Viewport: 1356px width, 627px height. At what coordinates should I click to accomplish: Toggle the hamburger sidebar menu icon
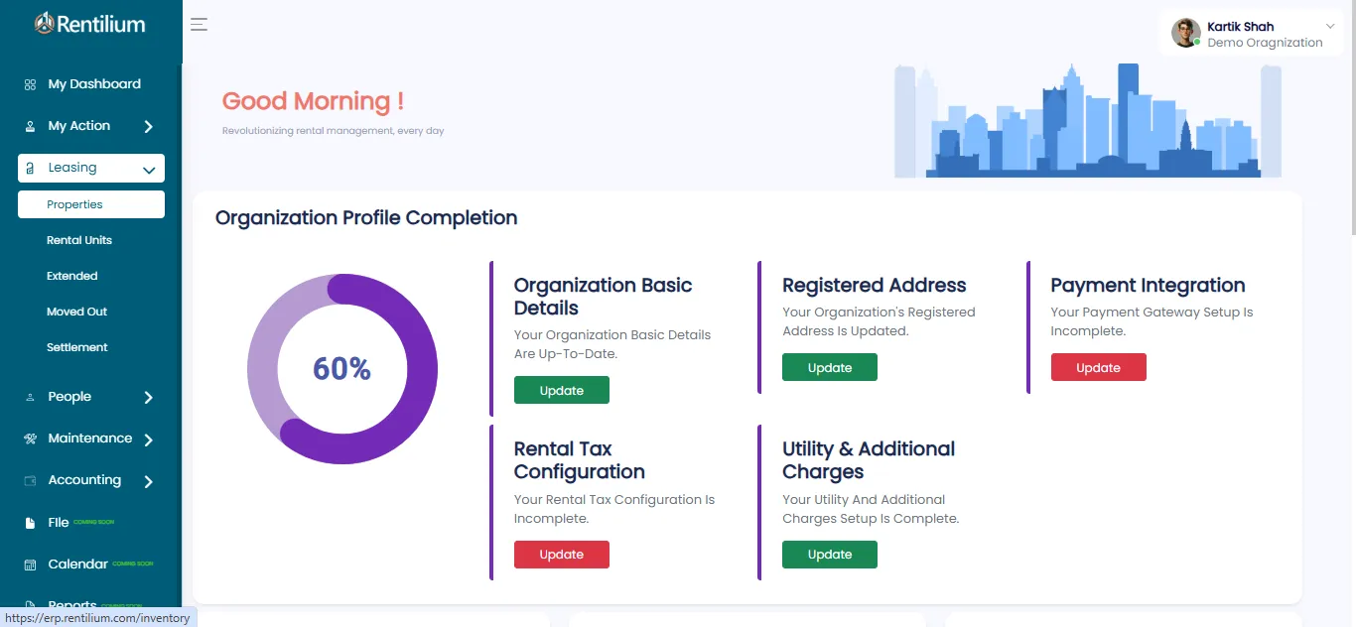[x=199, y=25]
